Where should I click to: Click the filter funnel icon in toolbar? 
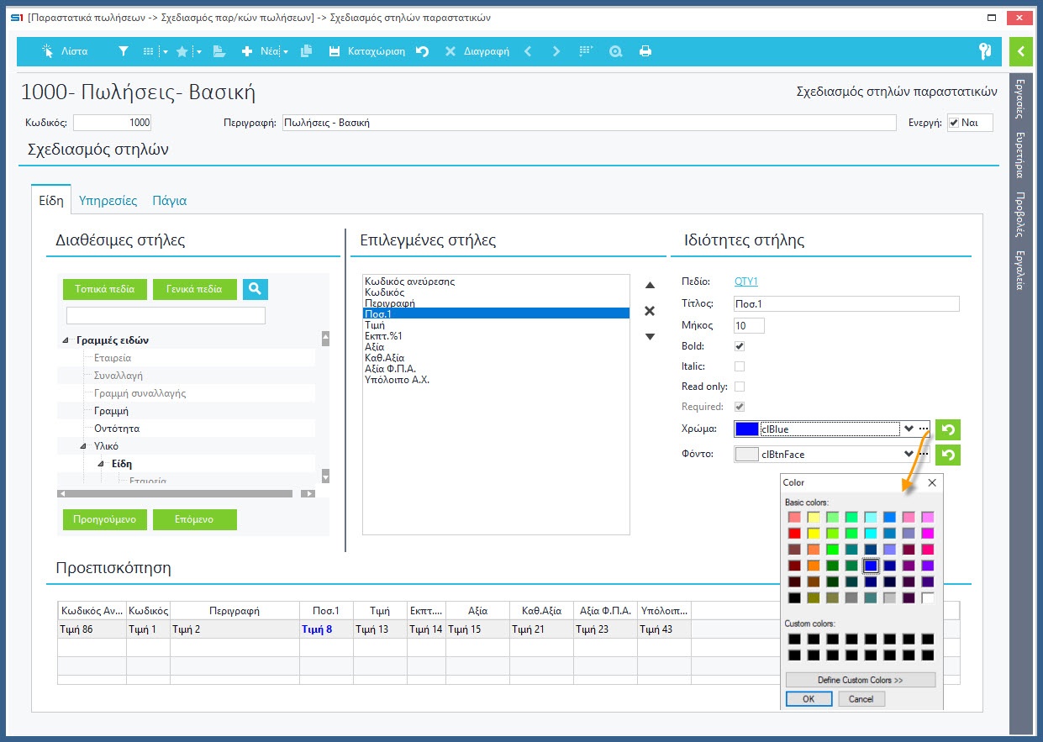click(x=124, y=51)
